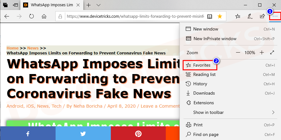The width and height of the screenshot is (281, 140).
Task: Increase zoom with plus button
Action: click(x=262, y=53)
